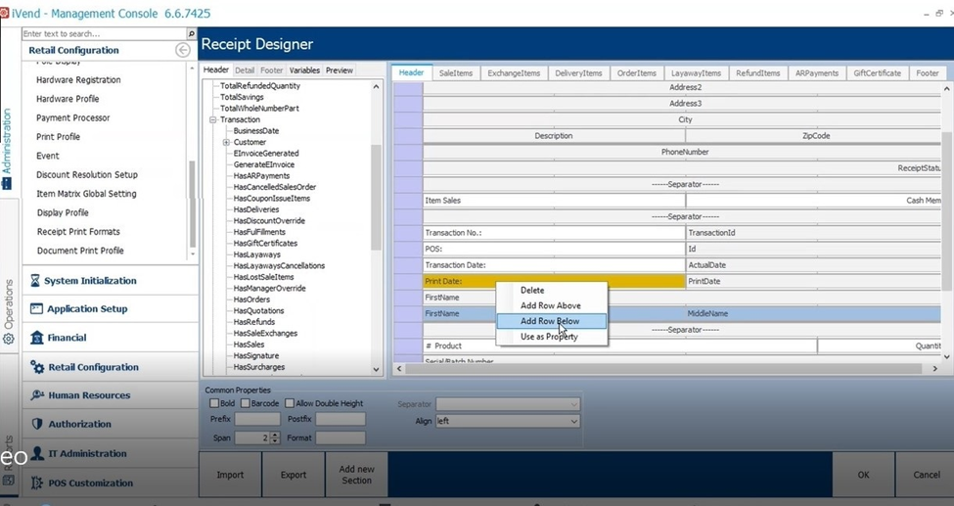Switch to the SaleItems tab

point(456,73)
